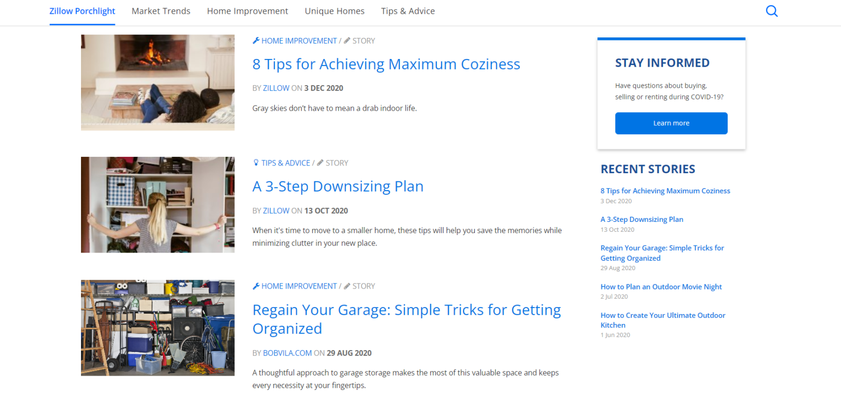Click date '3 DEC 2020' in Coziness byline

(324, 88)
